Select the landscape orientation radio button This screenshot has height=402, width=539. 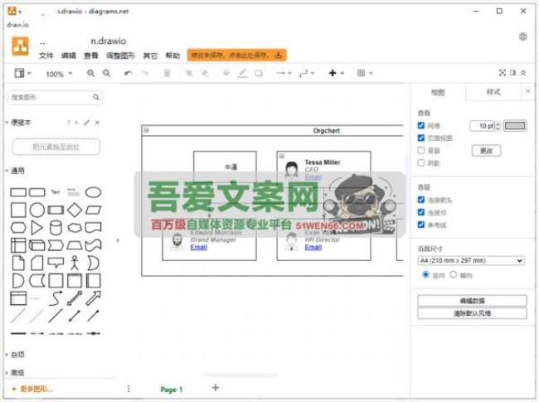coord(454,274)
